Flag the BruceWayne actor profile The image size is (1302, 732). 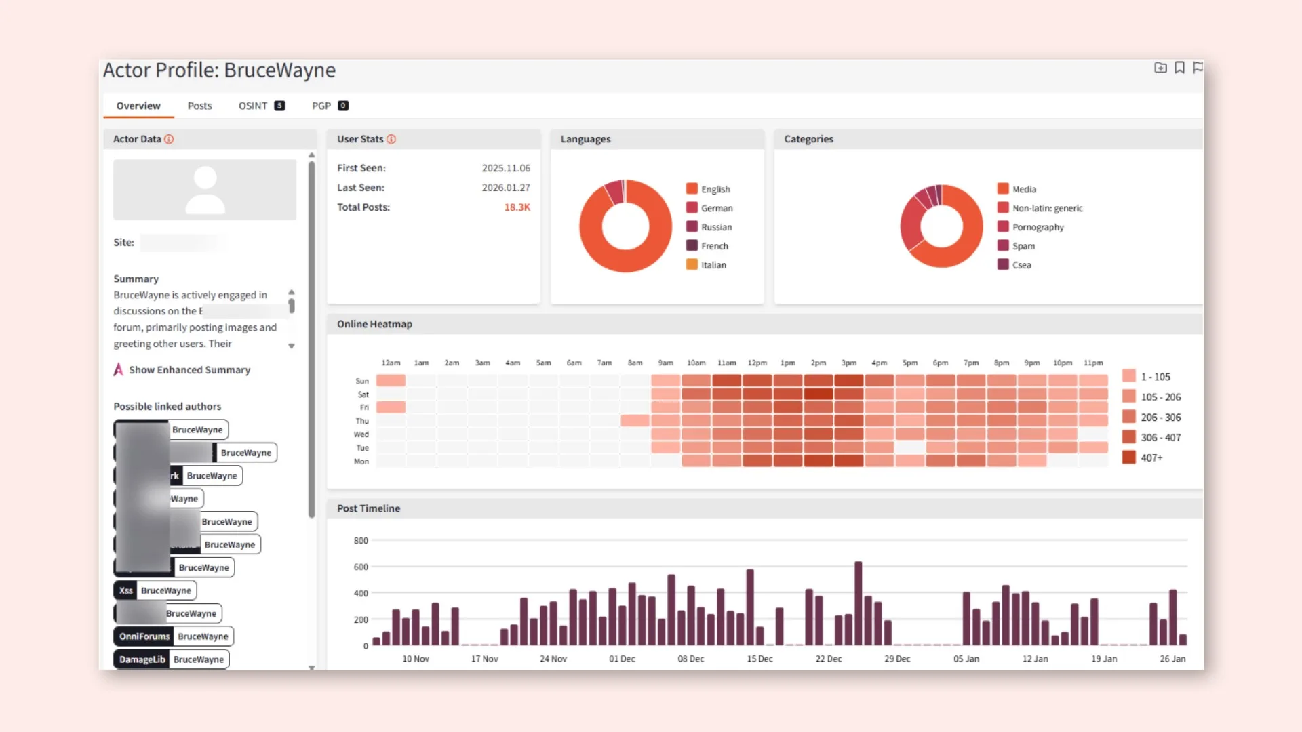[x=1198, y=68]
